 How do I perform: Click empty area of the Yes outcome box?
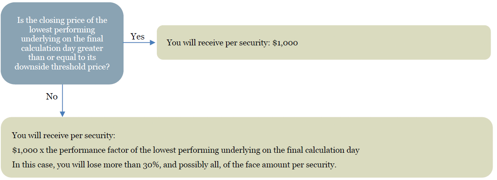(396, 43)
